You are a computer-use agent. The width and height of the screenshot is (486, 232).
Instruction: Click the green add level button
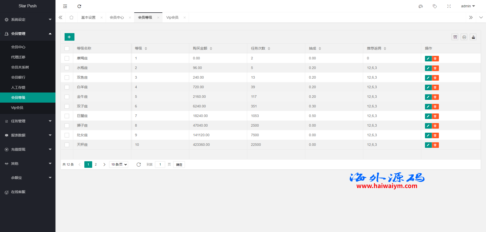pos(69,37)
